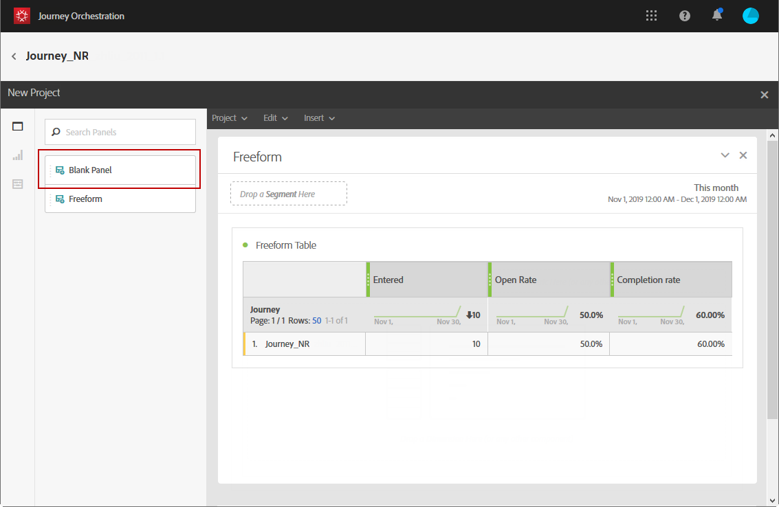779x507 pixels.
Task: Close the New Project workspace
Action: (764, 95)
